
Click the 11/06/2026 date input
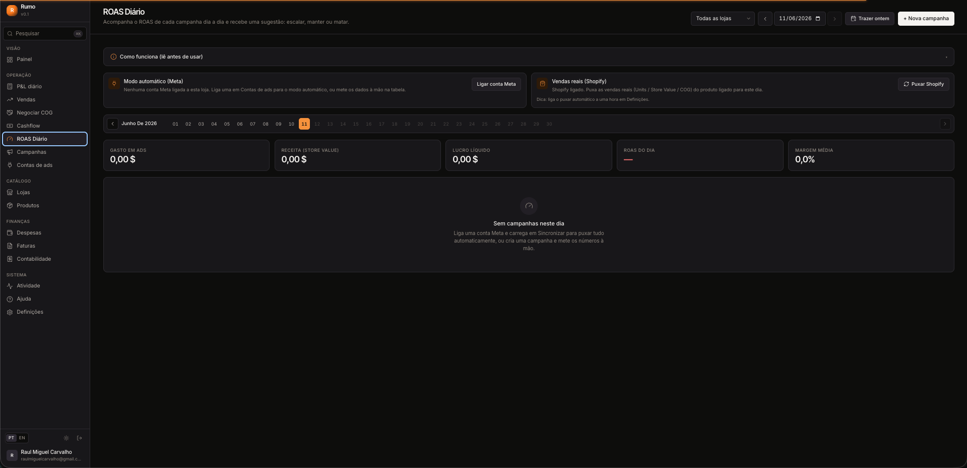pyautogui.click(x=800, y=19)
